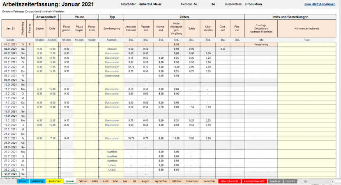Select the Neujahrstag info cell

coord(261,44)
